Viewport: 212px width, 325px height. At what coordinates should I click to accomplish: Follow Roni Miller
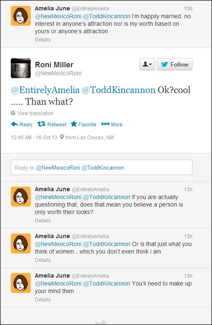click(x=175, y=64)
